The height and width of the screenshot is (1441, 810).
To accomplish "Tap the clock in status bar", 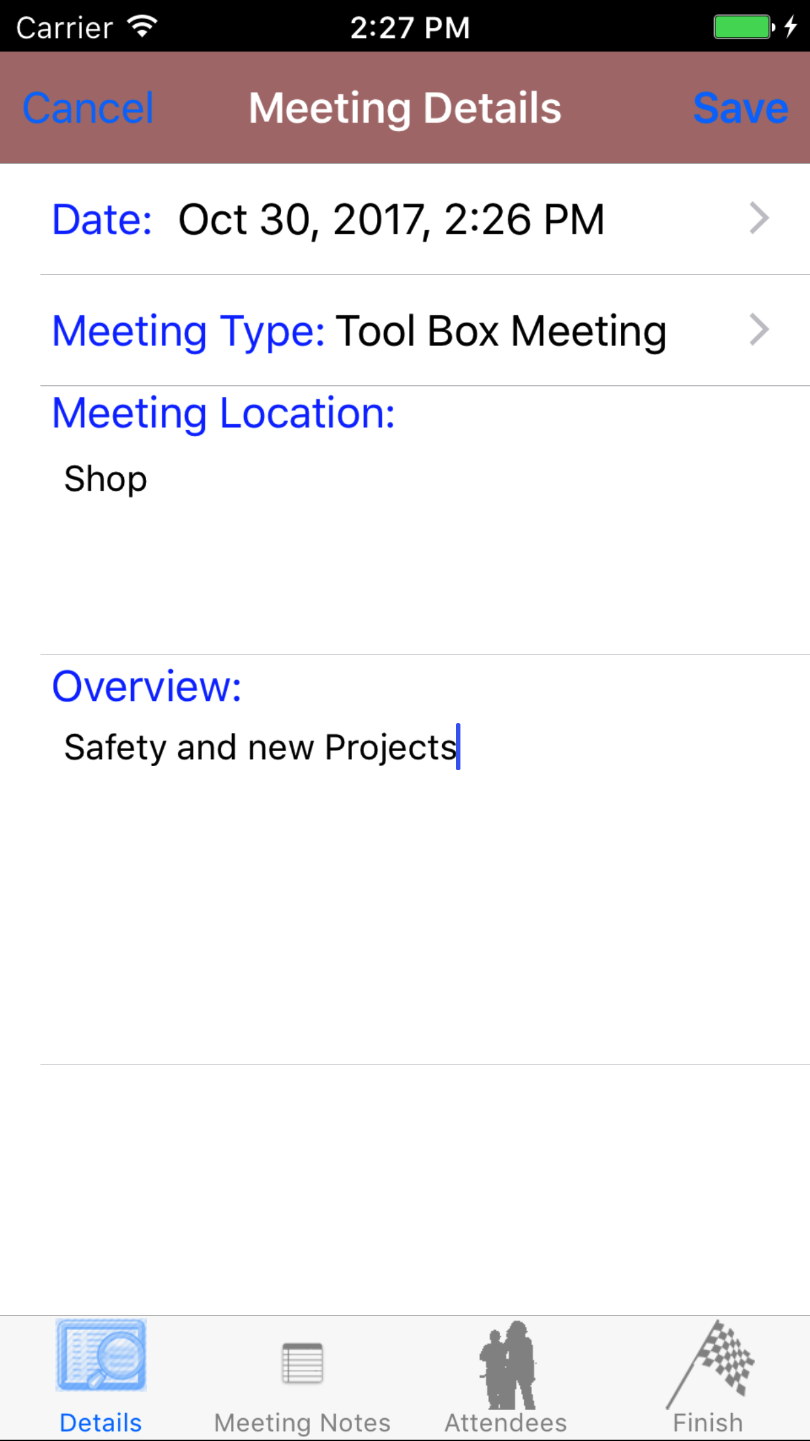I will [410, 27].
